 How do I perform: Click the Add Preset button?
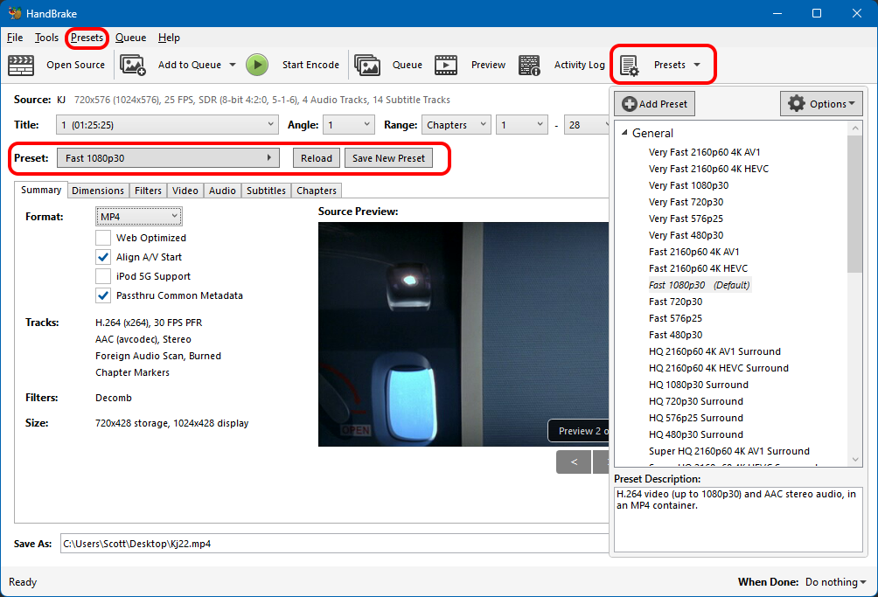[x=655, y=104]
